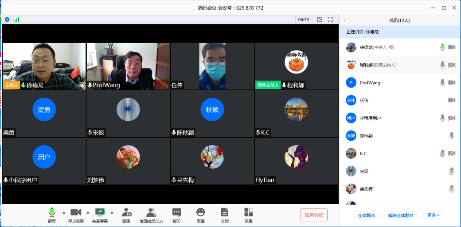This screenshot has height=227, width=461.
Task: Open the Documents (文档) icon
Action: tap(224, 215)
